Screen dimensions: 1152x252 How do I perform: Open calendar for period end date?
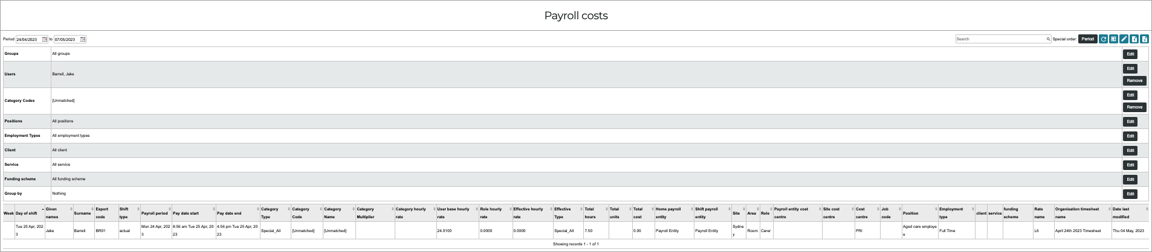pos(83,39)
